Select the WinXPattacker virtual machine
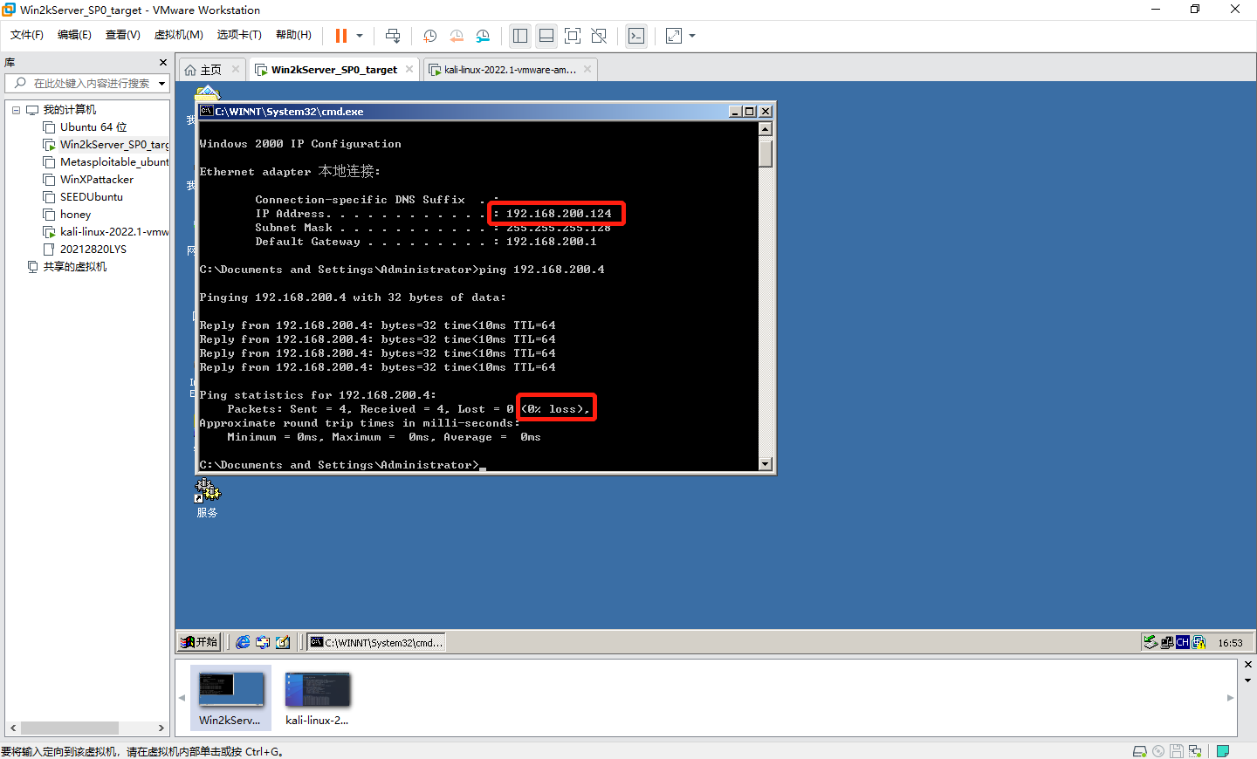 pyautogui.click(x=97, y=180)
